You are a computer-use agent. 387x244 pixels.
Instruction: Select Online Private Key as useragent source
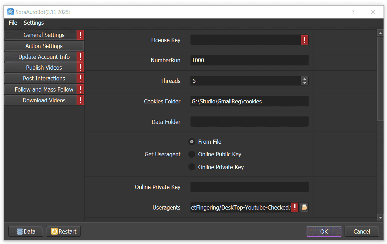192,167
